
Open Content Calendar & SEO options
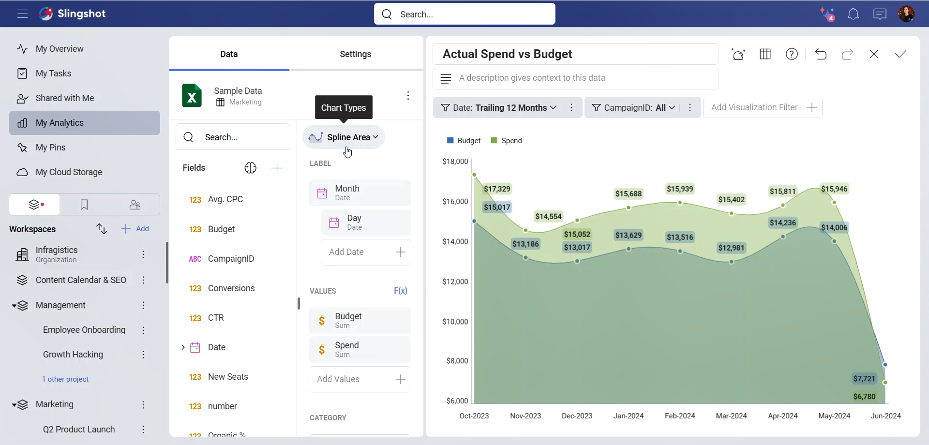click(x=143, y=280)
